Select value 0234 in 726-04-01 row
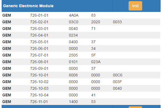 (73, 35)
